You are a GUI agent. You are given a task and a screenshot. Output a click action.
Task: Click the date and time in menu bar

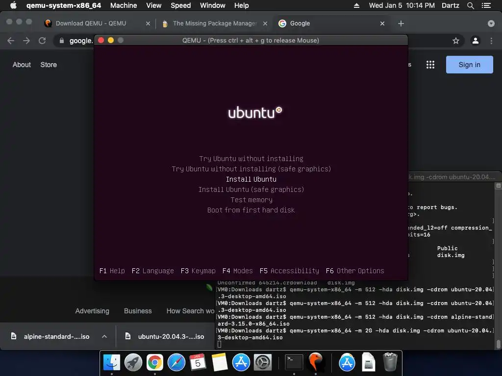coord(402,5)
